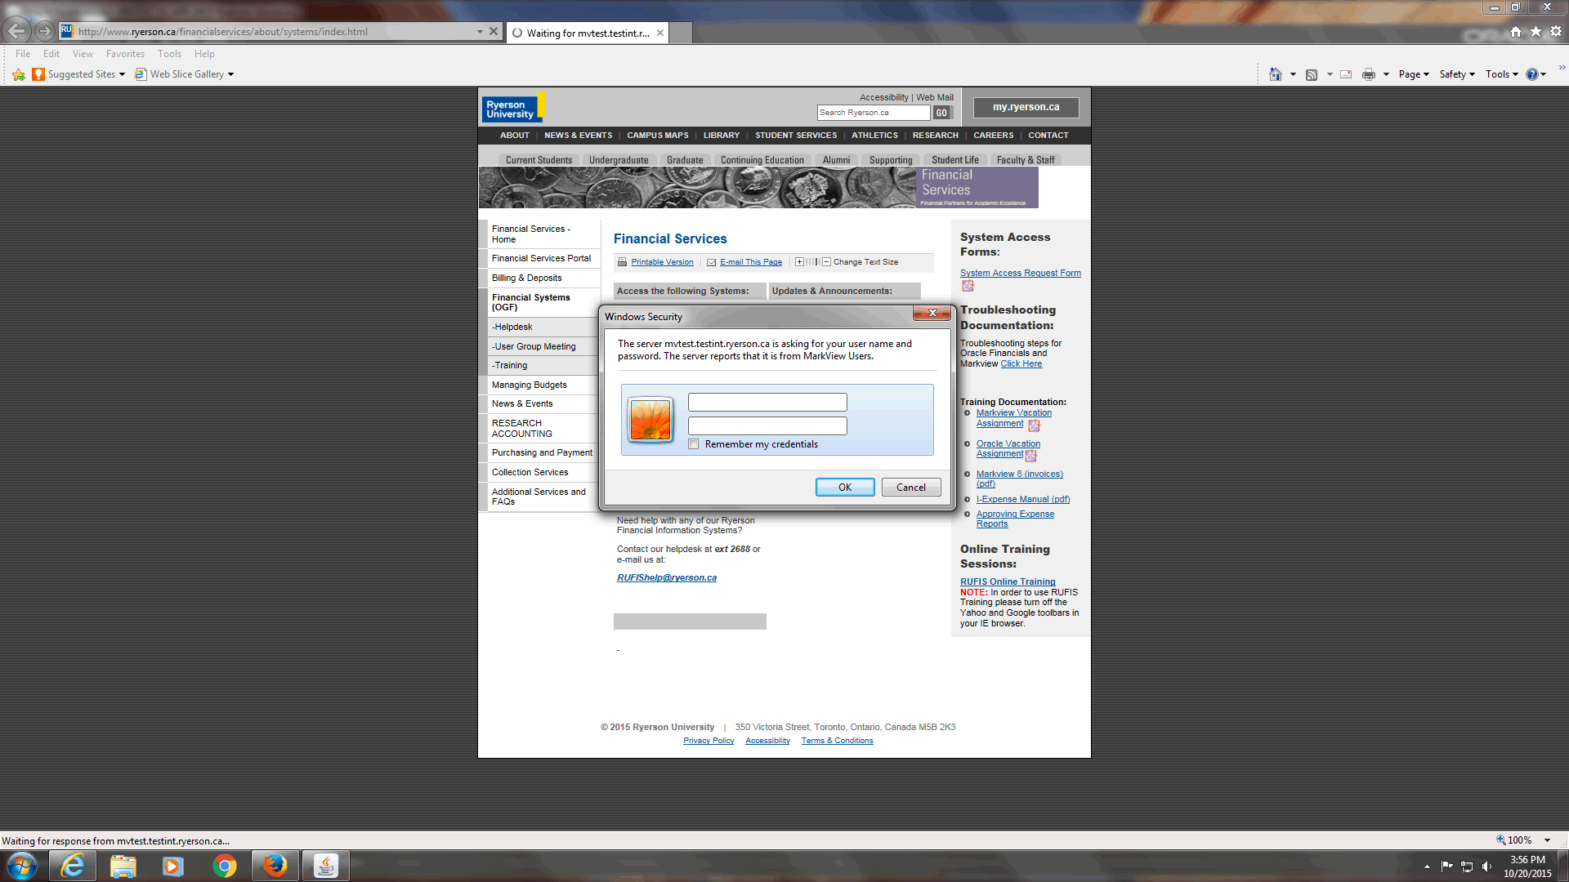Click the user name input field
The height and width of the screenshot is (882, 1569).
767,402
